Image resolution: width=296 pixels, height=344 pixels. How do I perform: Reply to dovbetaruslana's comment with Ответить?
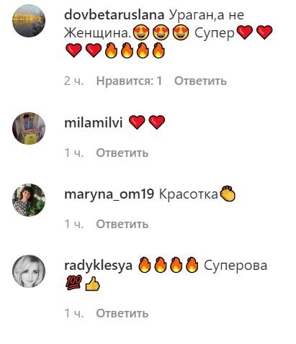tap(200, 81)
